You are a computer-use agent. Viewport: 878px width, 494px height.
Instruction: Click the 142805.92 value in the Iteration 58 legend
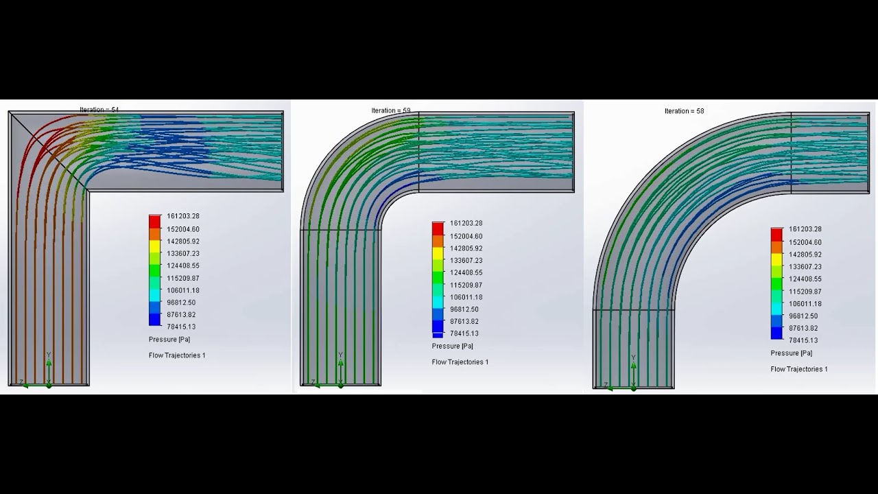(805, 255)
